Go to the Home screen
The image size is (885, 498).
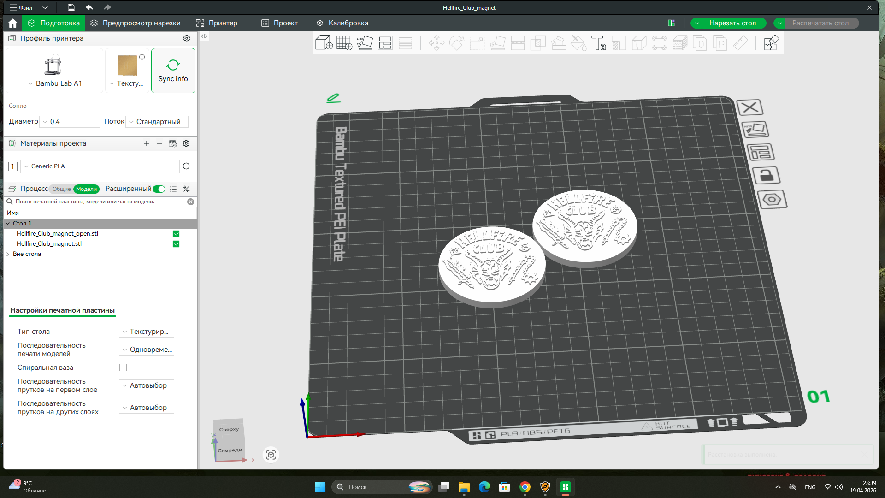(x=12, y=23)
